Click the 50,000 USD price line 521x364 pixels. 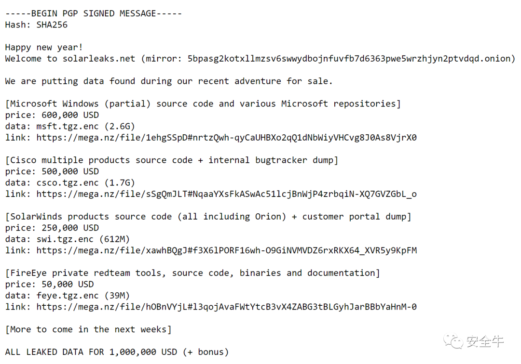(49, 284)
